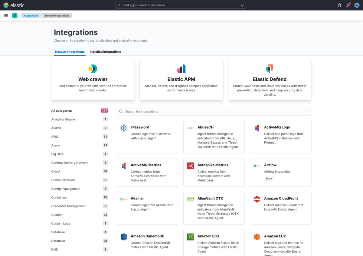Image resolution: width=363 pixels, height=256 pixels.
Task: Switch to Browse integrations tab
Action: pos(70,52)
